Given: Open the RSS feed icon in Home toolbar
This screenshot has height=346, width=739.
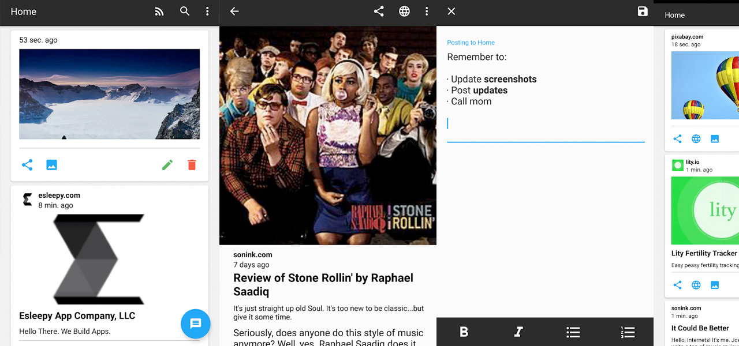Looking at the screenshot, I should pyautogui.click(x=159, y=12).
